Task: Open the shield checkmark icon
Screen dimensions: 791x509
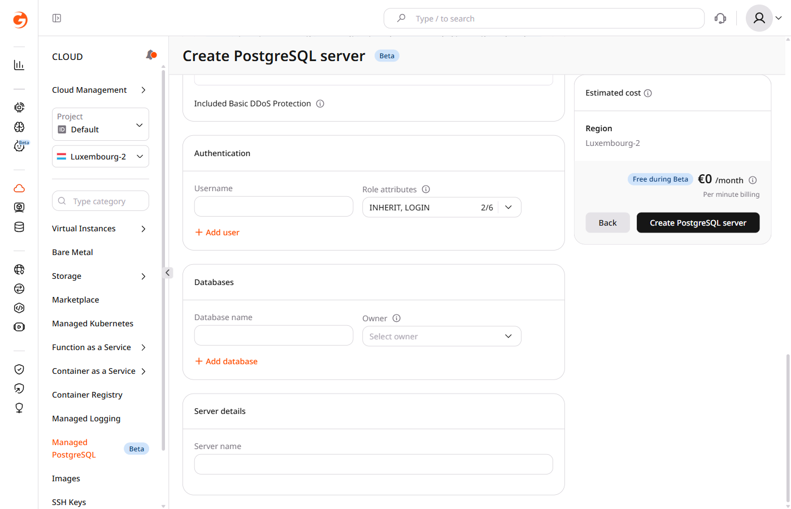Action: coord(19,369)
